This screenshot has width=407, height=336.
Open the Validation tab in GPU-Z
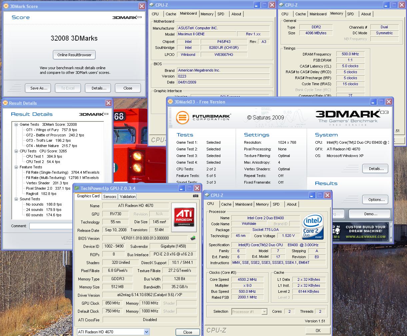128,197
